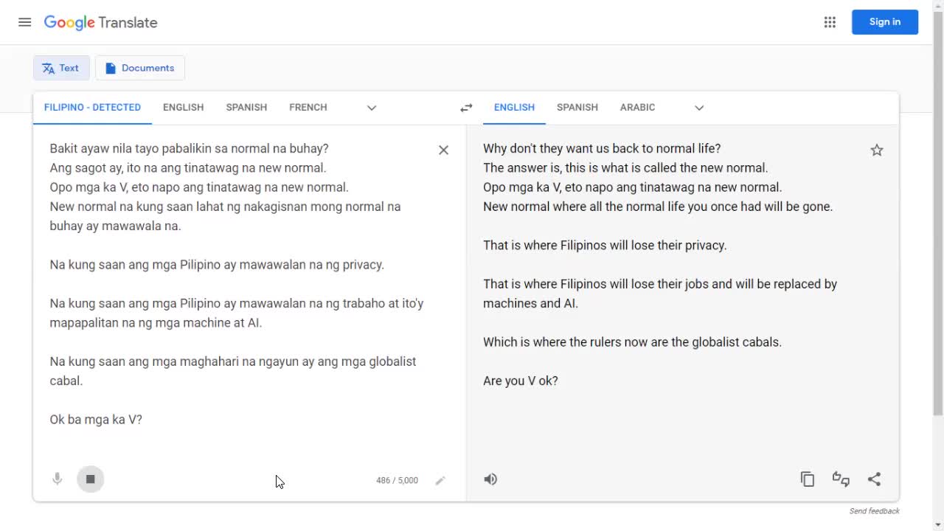Click source line 'Ok ba mga ka V?'
Screen dimensions: 944x531
tap(96, 420)
